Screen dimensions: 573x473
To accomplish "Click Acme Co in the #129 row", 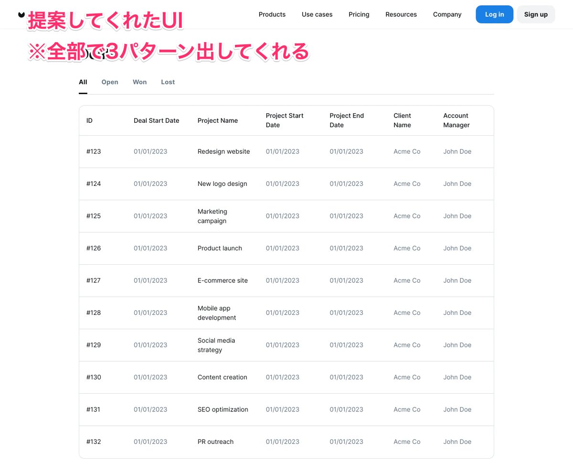I will (x=407, y=345).
